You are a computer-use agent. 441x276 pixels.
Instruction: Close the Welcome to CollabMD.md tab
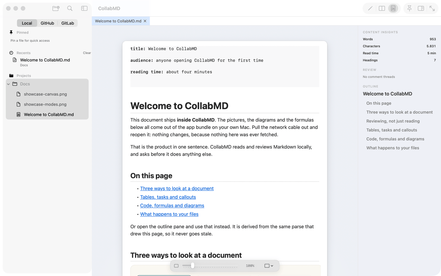(145, 21)
